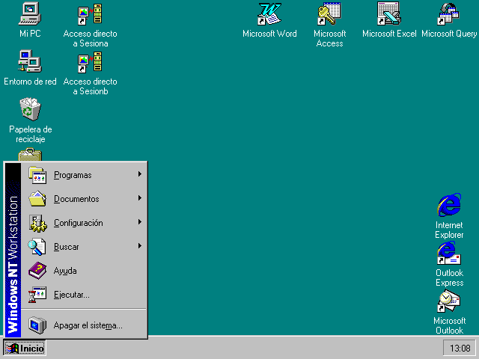Screen dimensions: 479x359
Task: Expand the arrow next to Configuración
Action: tap(140, 222)
